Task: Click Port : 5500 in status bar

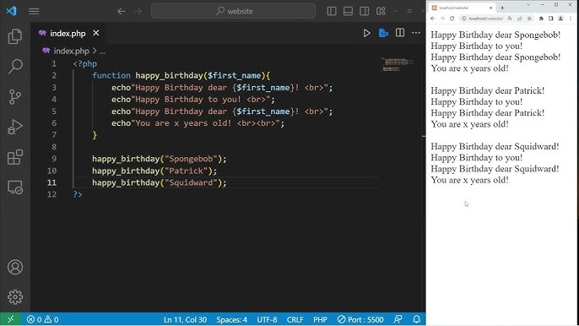Action: 360,319
